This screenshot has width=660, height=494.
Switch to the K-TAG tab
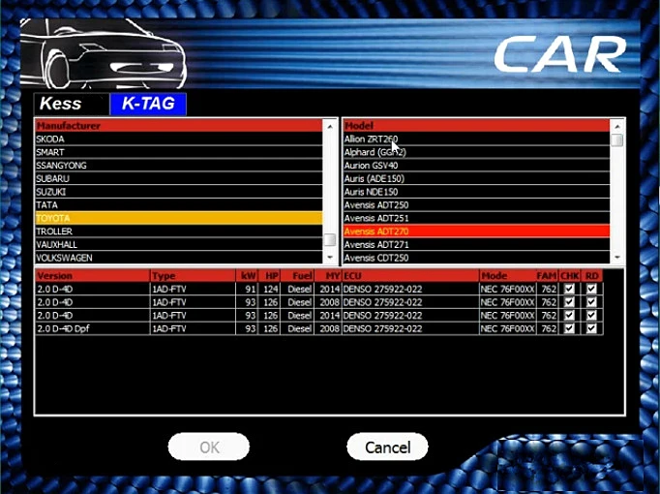(x=148, y=104)
